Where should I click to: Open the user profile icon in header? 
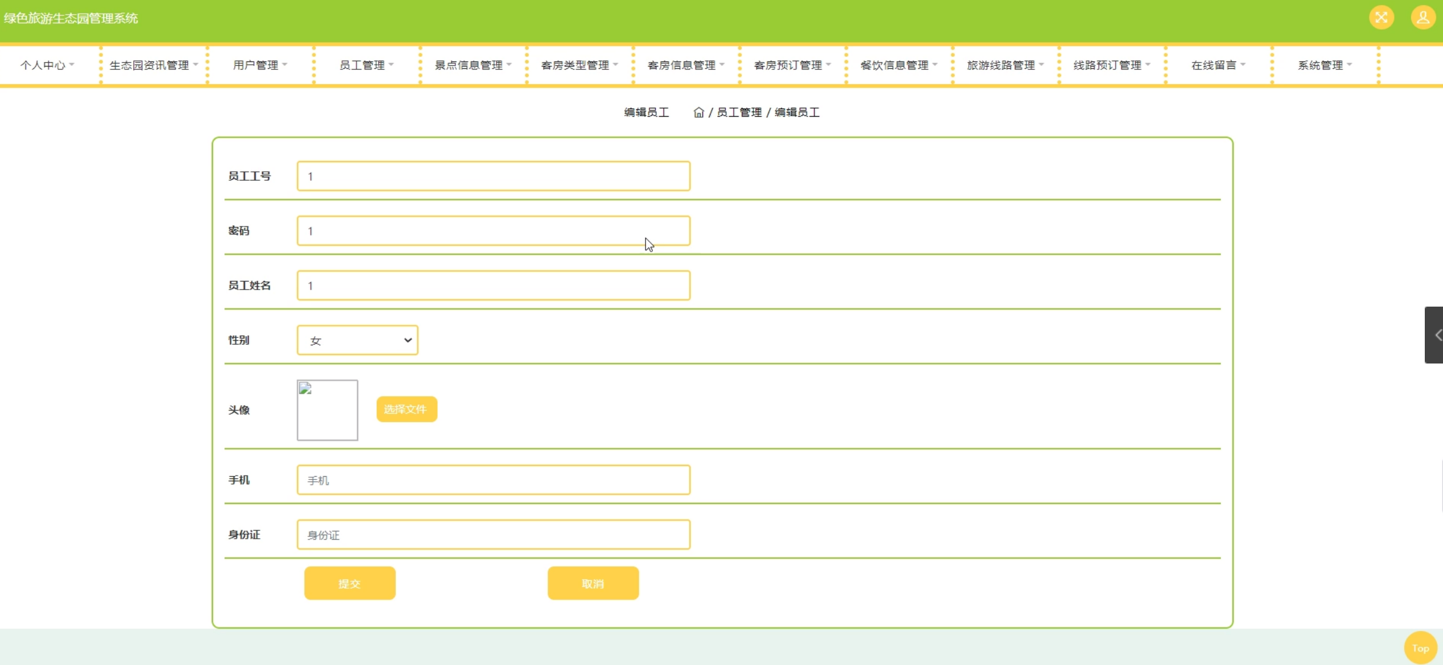click(x=1423, y=18)
